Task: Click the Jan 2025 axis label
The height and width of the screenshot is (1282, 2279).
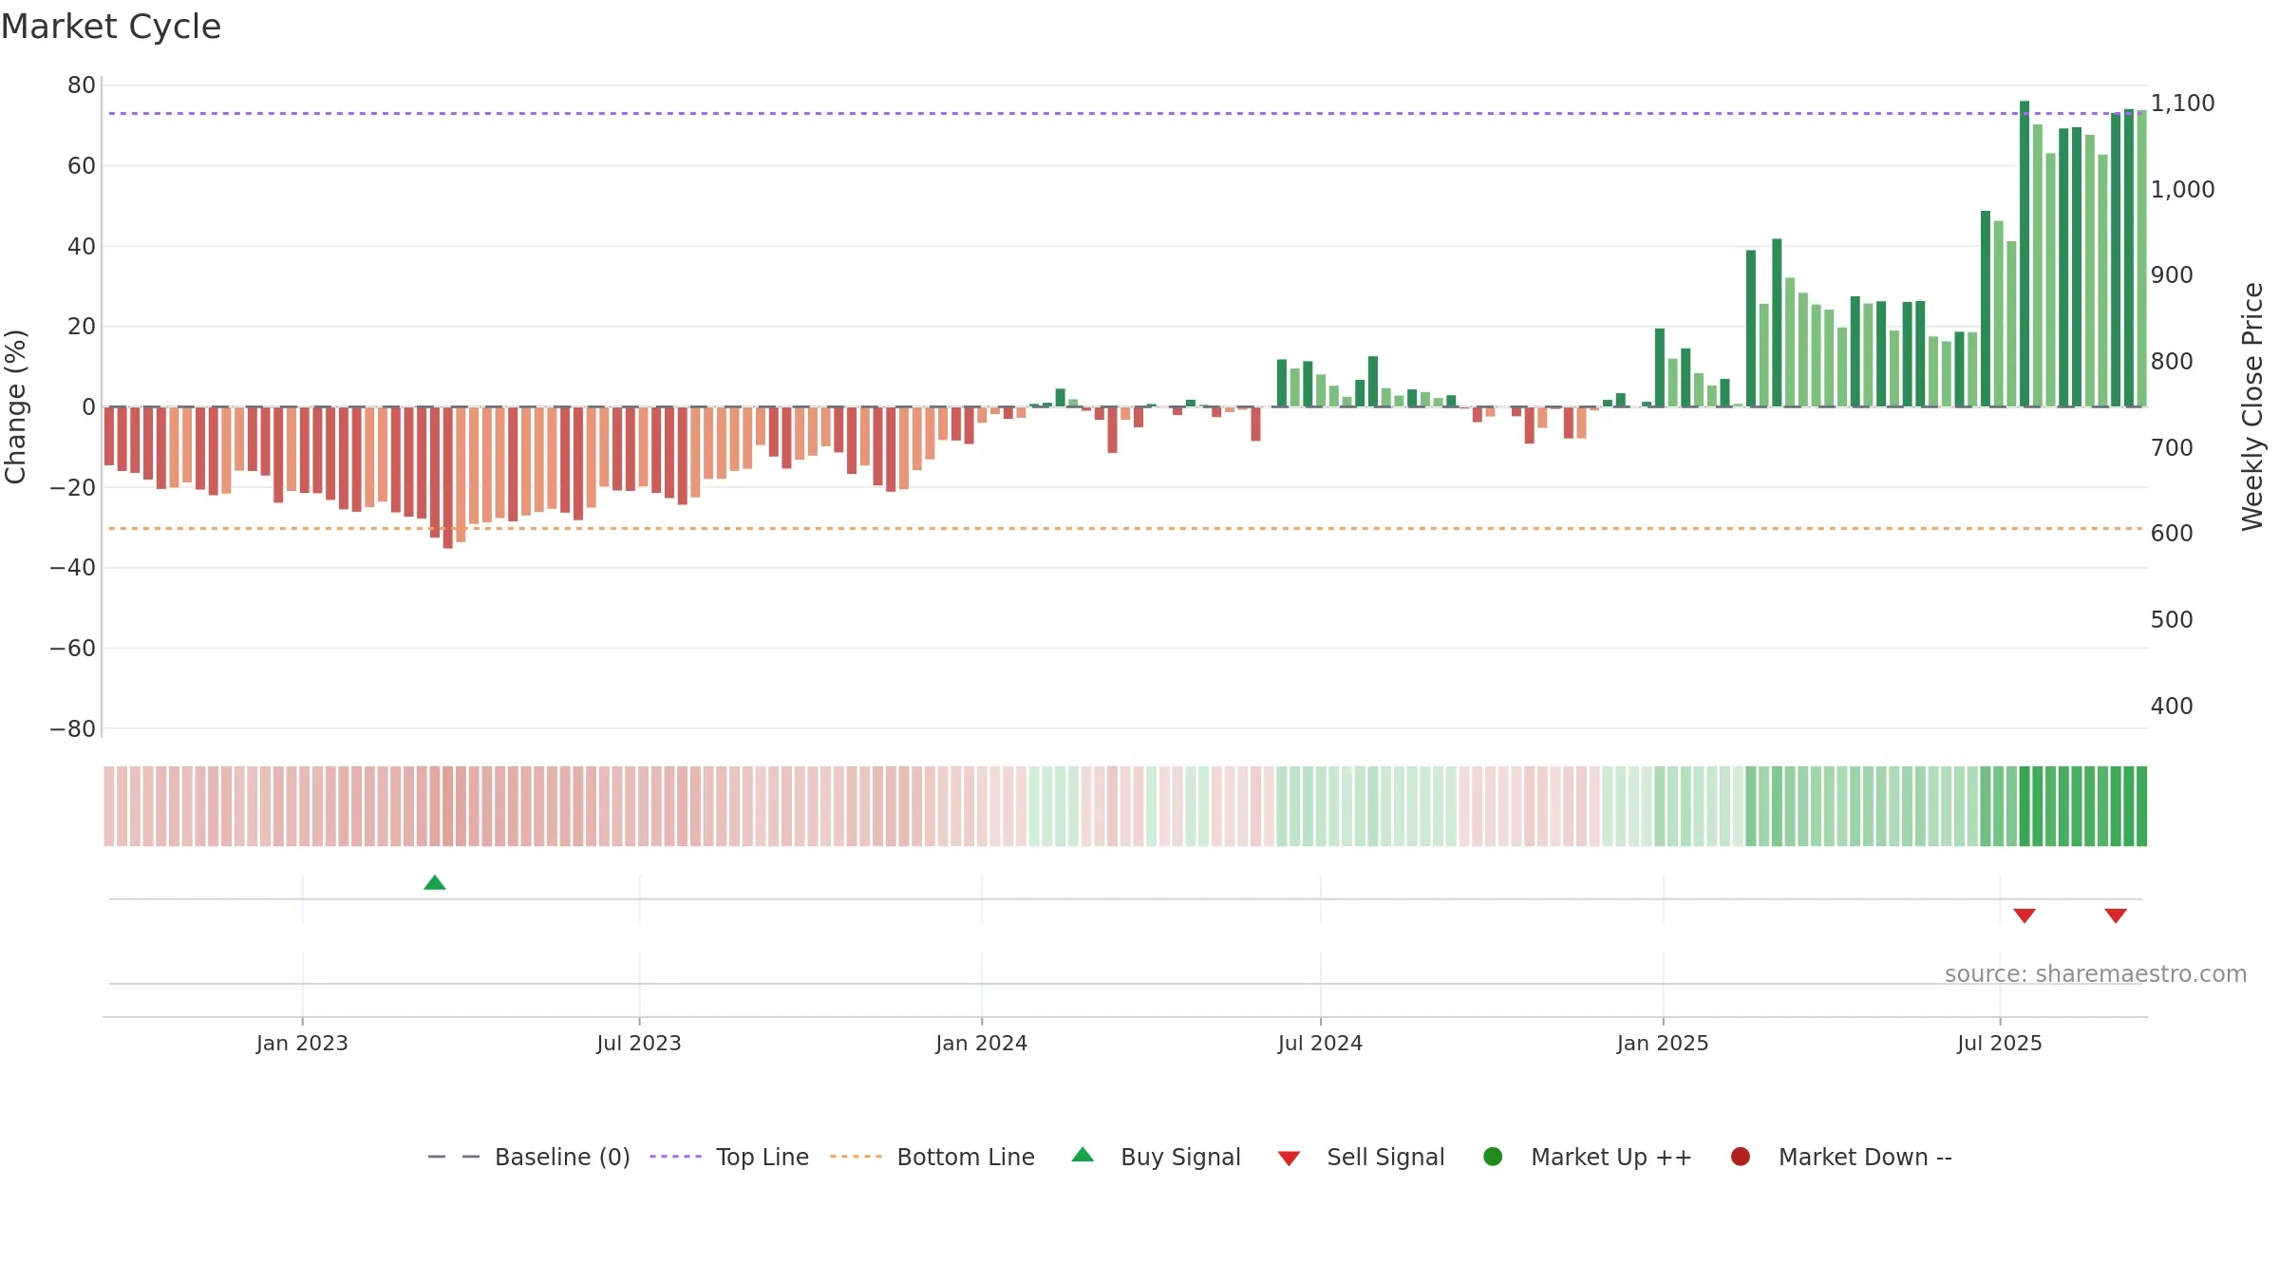Action: click(1663, 1044)
